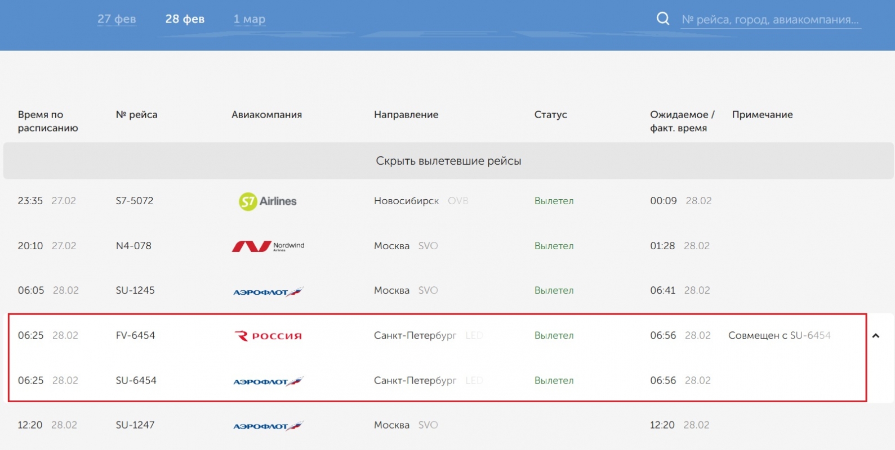895x450 pixels.
Task: Click flight number FV-6454
Action: pos(135,335)
